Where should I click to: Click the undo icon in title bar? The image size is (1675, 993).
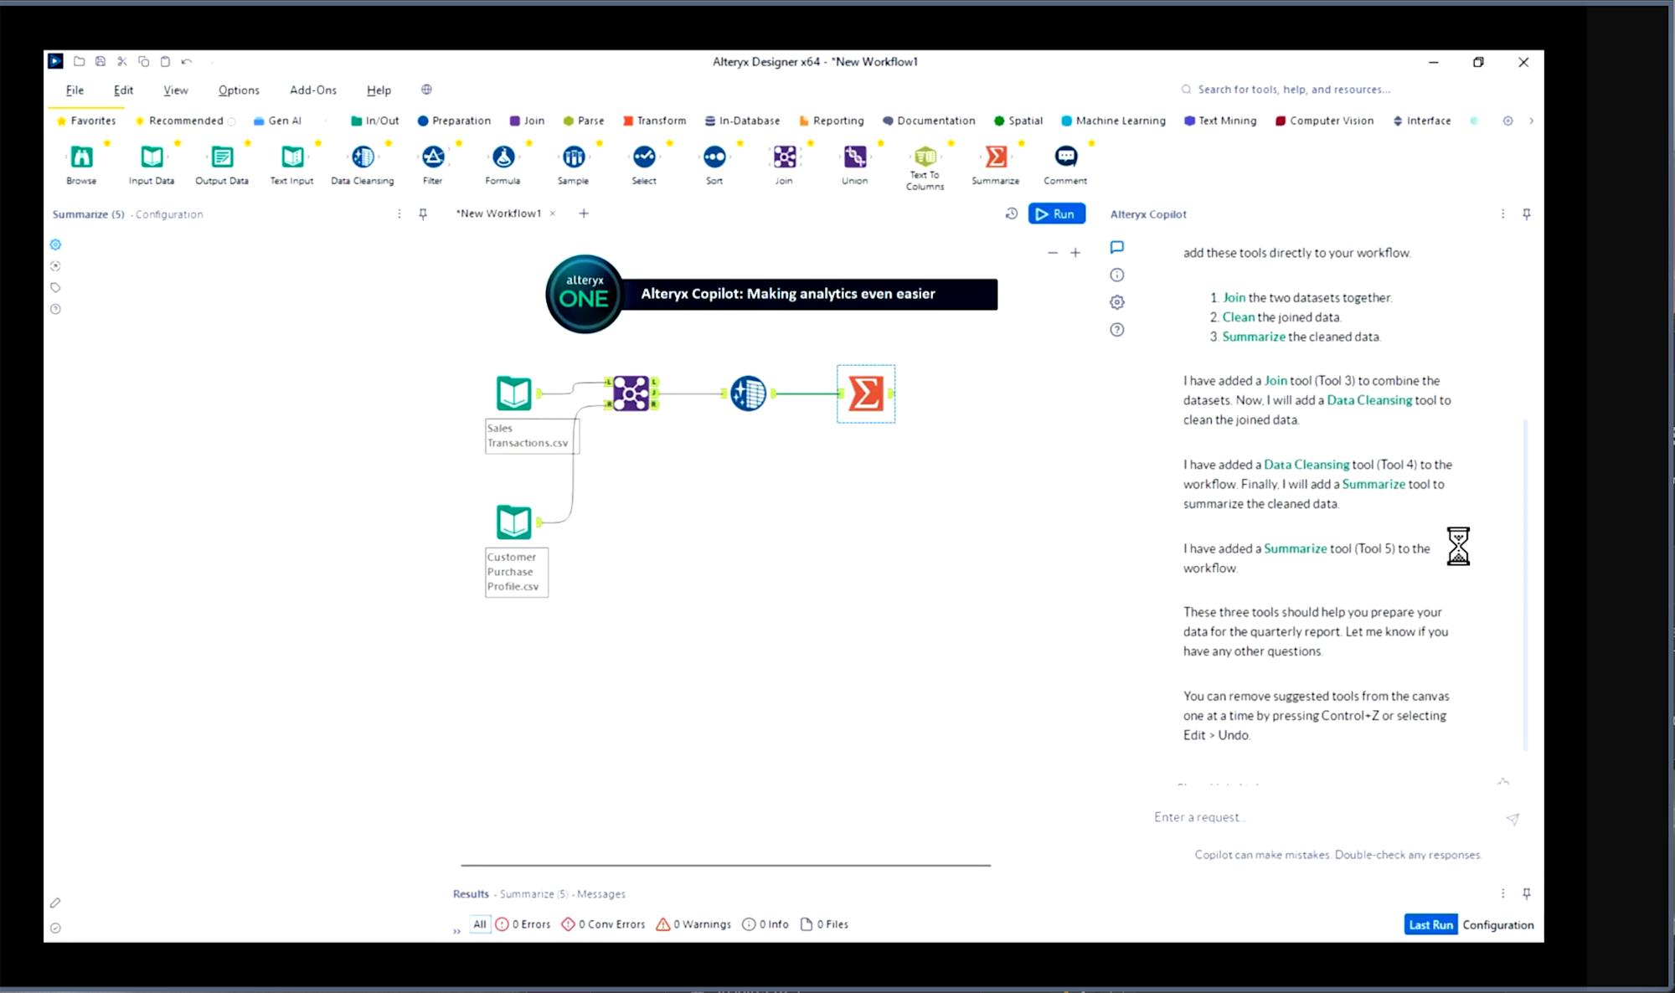pos(187,61)
